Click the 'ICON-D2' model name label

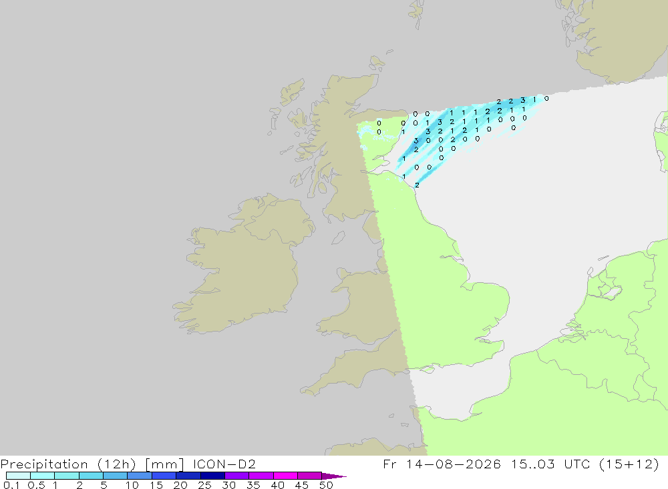(x=224, y=464)
